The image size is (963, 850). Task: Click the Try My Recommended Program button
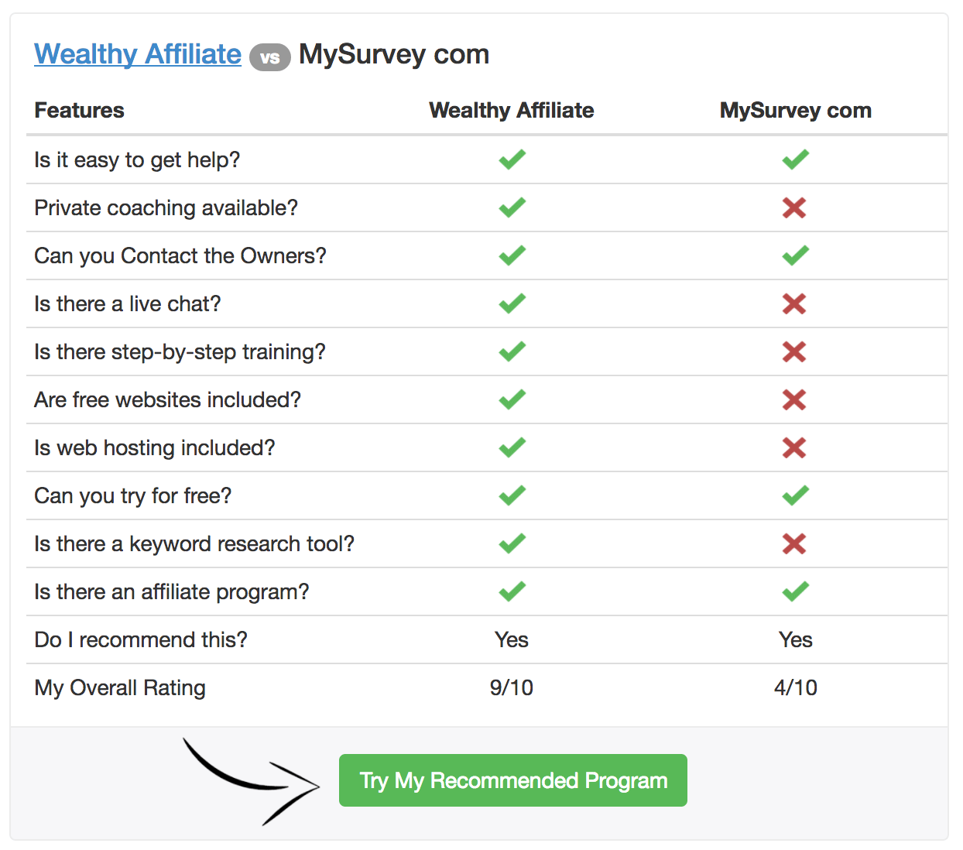[512, 780]
